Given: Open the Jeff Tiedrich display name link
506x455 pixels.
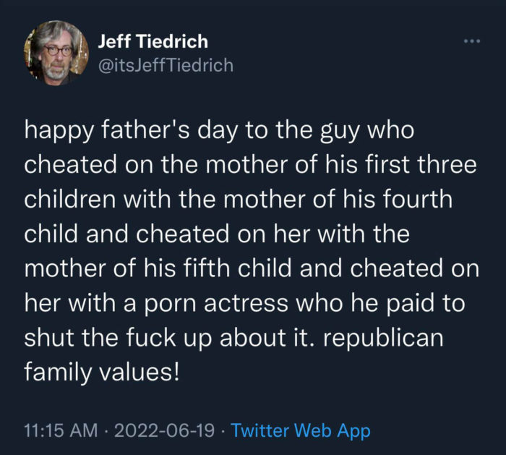Looking at the screenshot, I should (x=153, y=40).
